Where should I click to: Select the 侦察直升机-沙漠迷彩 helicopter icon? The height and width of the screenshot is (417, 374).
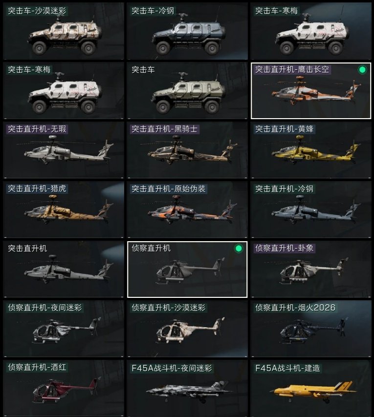187,329
